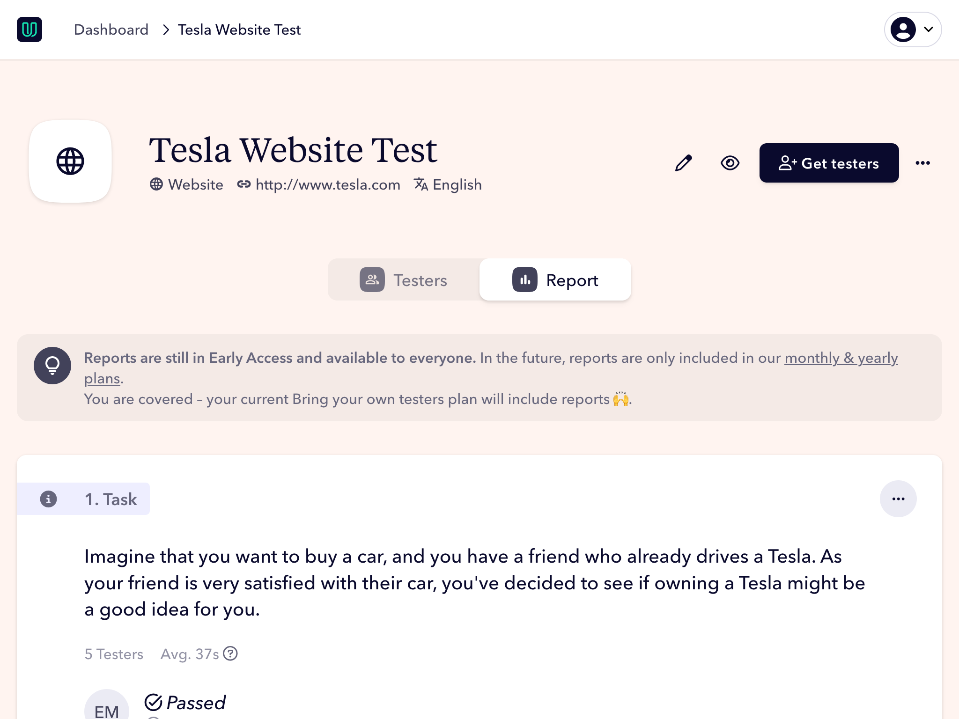Click the English language label

(457, 185)
